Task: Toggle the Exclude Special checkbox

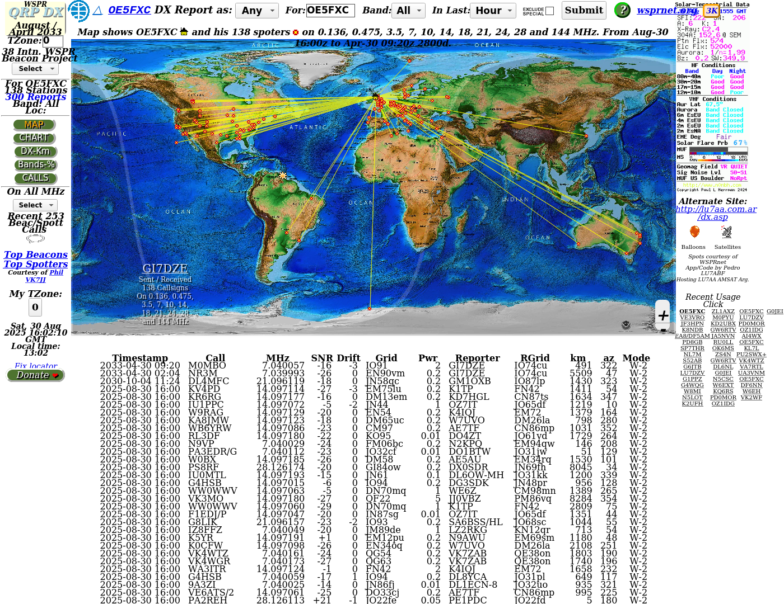Action: (550, 11)
